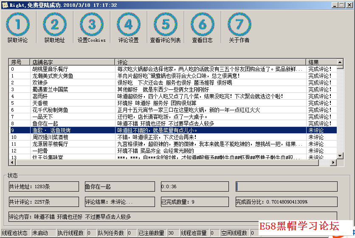The height and width of the screenshot is (238, 355).
Task: Click the 结果 column header
Action: click(x=321, y=62)
